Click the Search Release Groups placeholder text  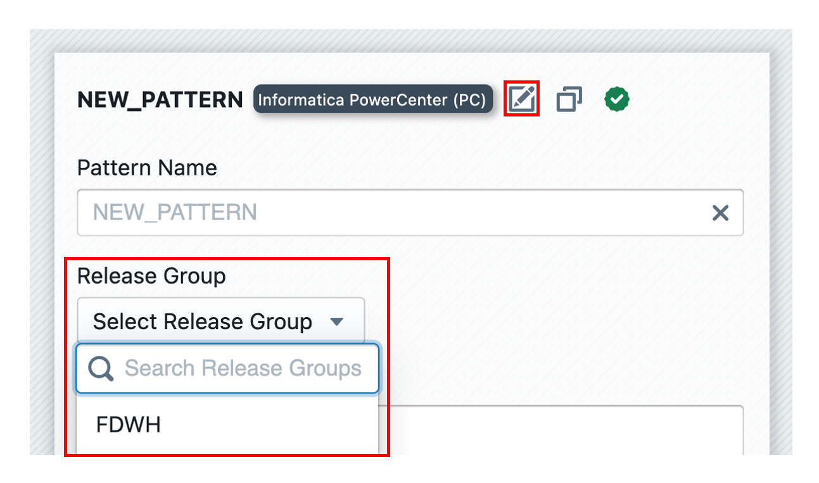[243, 368]
